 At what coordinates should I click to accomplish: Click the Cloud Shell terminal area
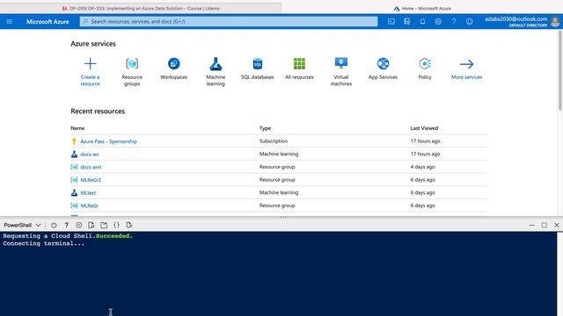pos(279,274)
